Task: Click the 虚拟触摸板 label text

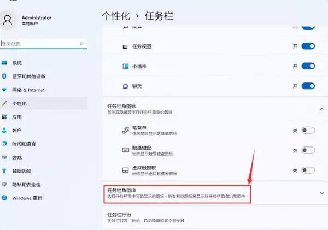Action: pos(144,168)
